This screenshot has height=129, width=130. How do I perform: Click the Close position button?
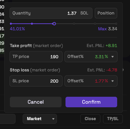[x=90, y=119]
